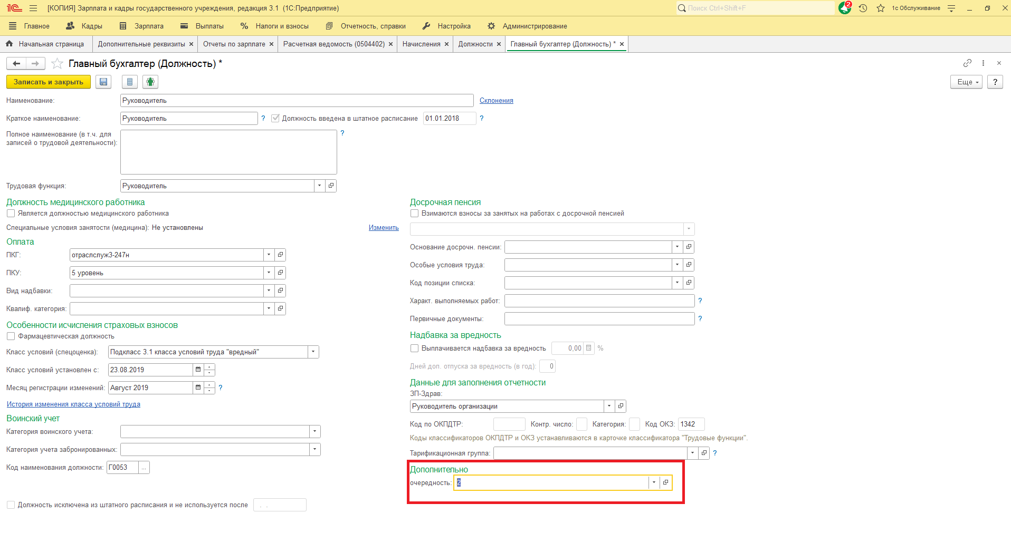Screen dimensions: 1011x542
Task: Expand Трудовая функция dropdown
Action: coord(319,186)
